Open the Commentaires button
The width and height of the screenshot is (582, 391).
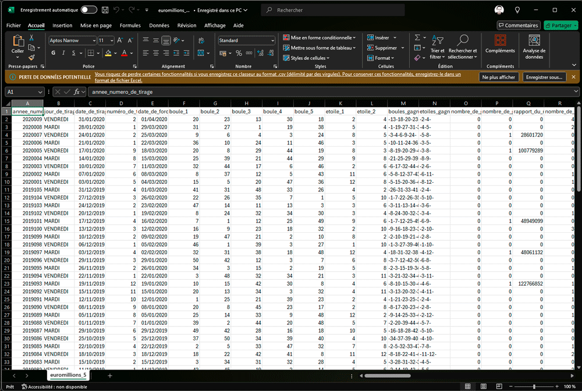tap(518, 25)
